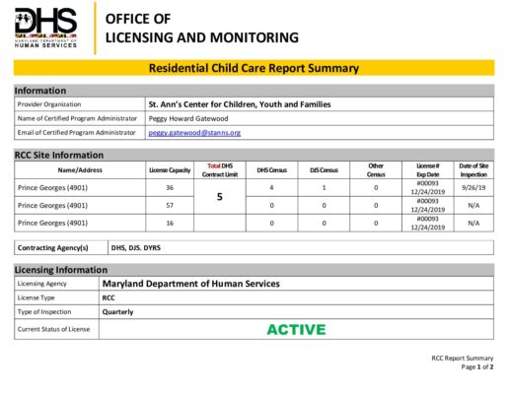The height and width of the screenshot is (394, 511).
Task: Click the 'Provider Organization' label
Action: 49,104
